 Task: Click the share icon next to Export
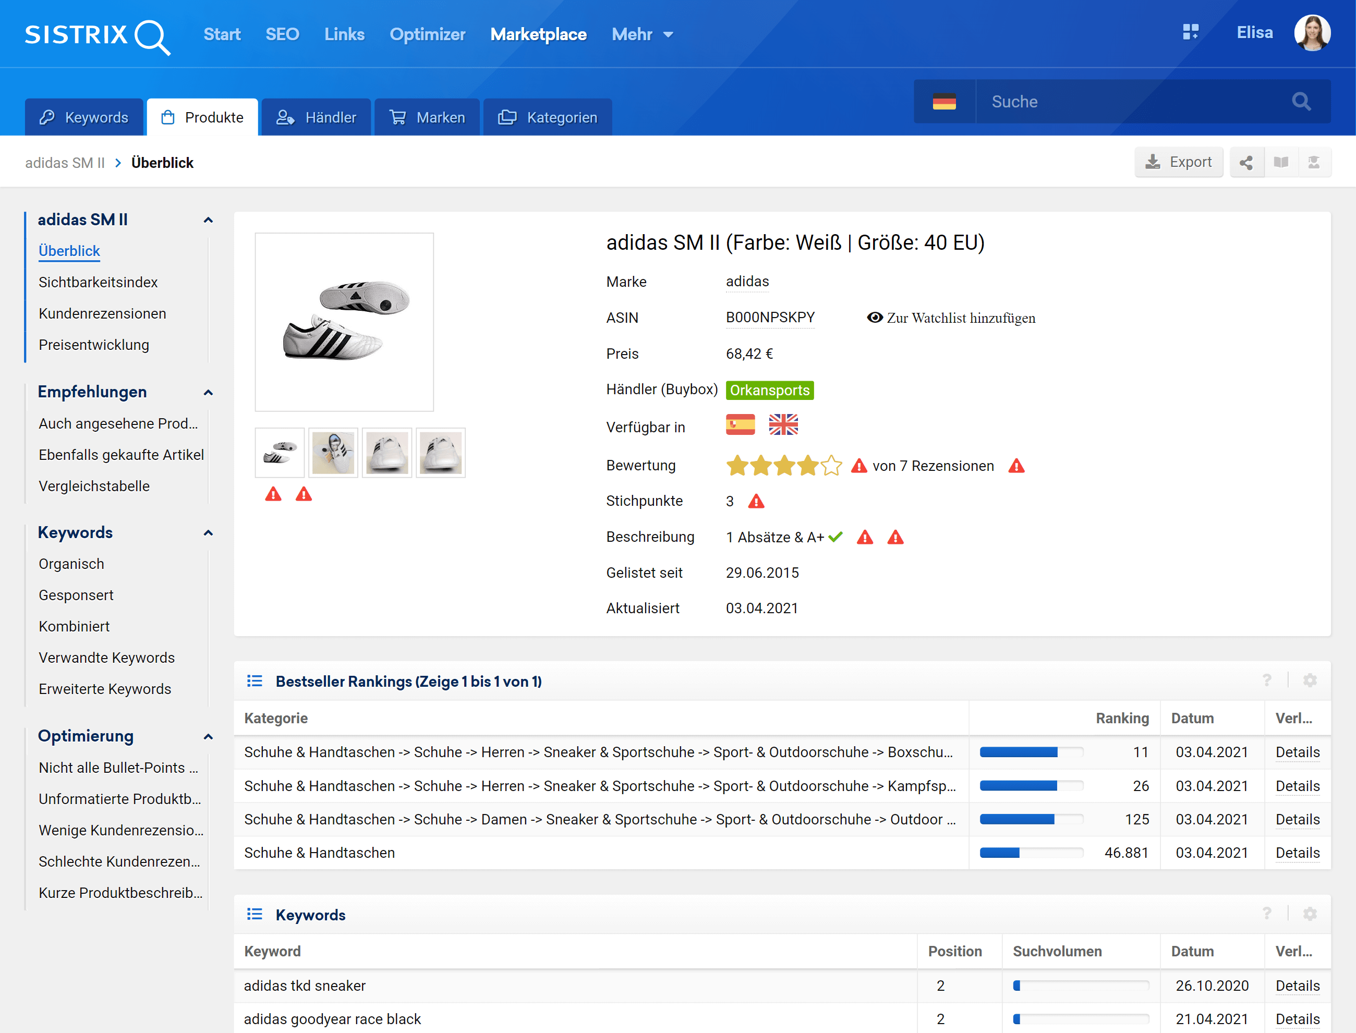point(1246,162)
